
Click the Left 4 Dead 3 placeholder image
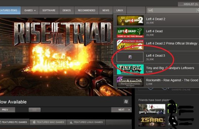[130, 57]
